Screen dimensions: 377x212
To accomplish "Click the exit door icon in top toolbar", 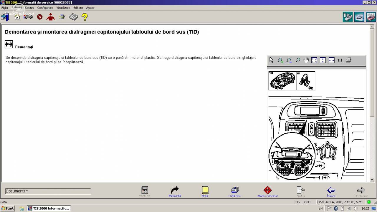I will [5, 17].
